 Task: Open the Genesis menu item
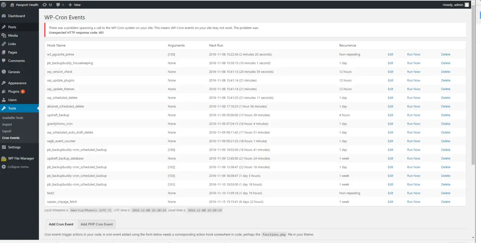click(x=14, y=72)
